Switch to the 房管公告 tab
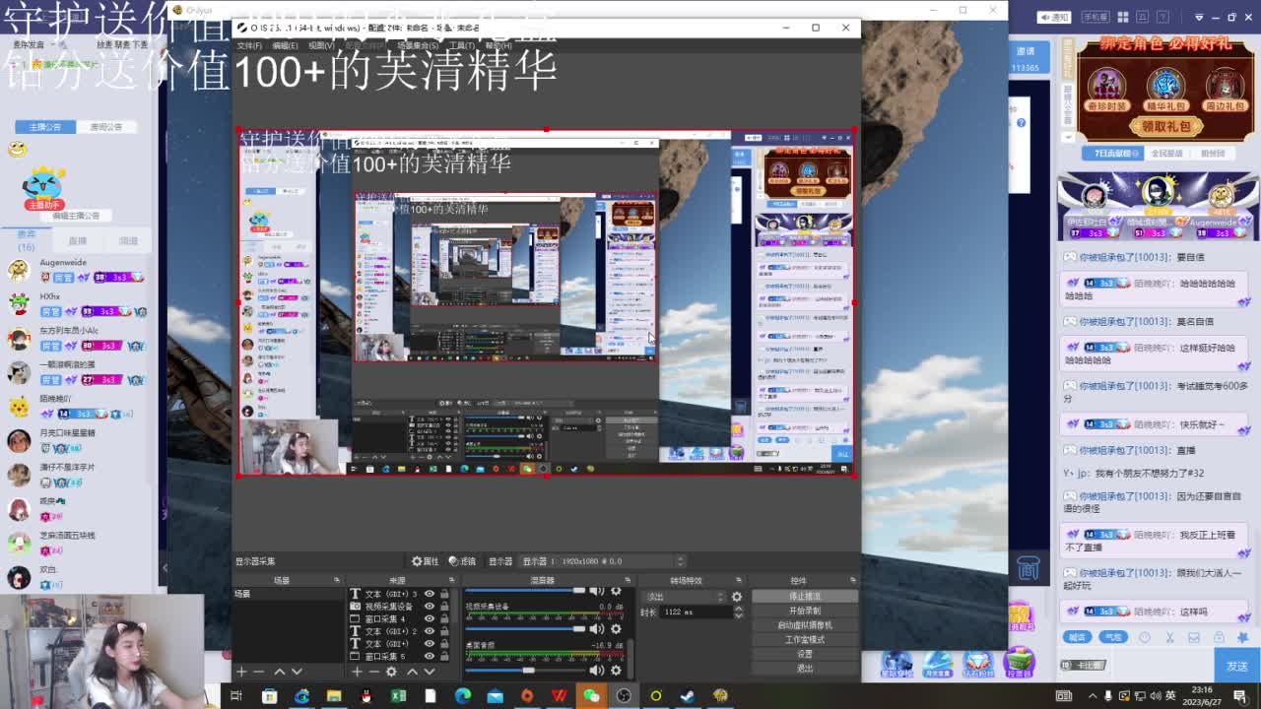 (106, 127)
